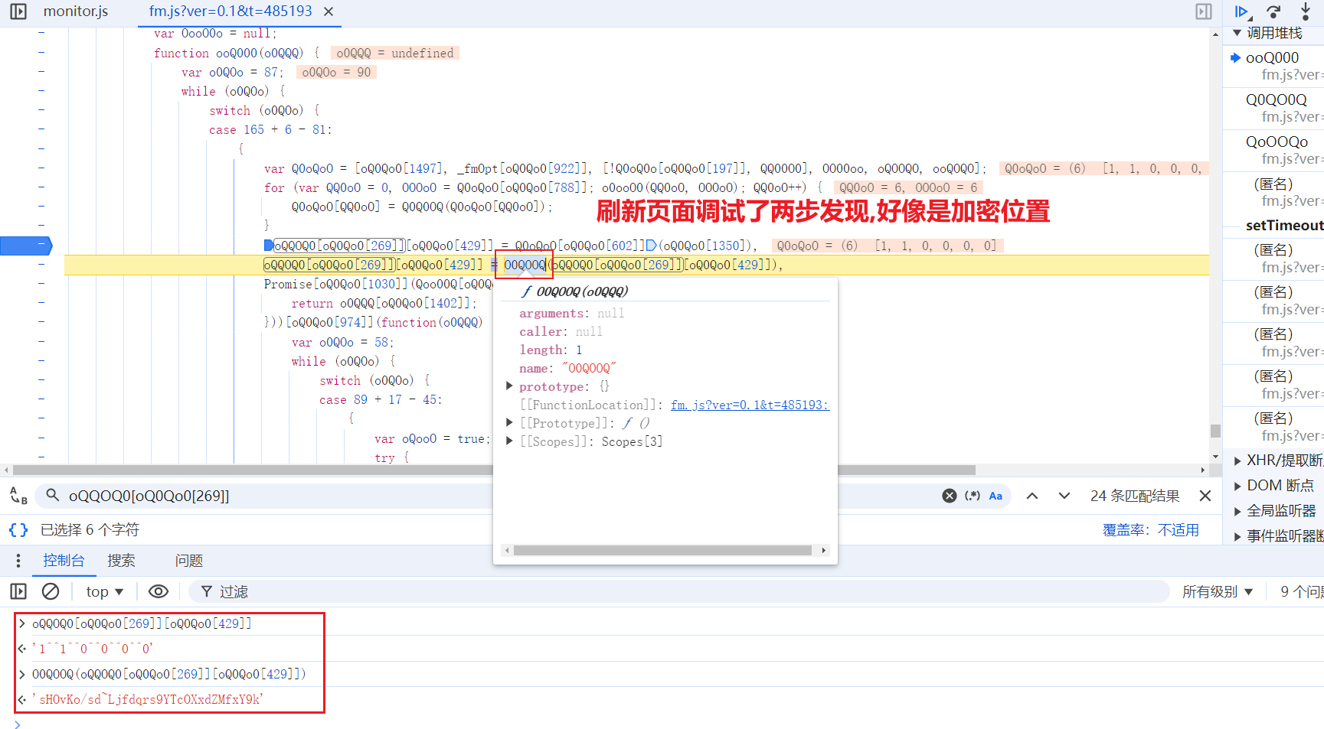Expand the [[Scopes]] entry in the popup

point(509,441)
